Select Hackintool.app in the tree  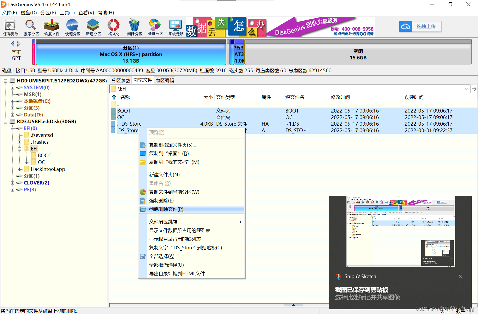(x=48, y=169)
